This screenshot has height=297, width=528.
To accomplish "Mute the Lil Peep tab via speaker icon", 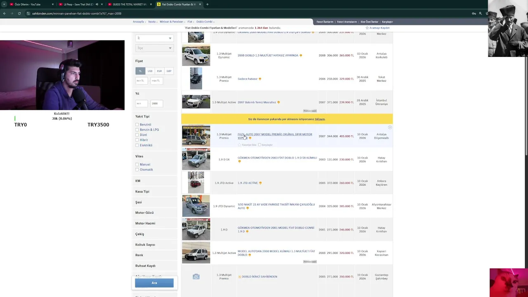I will [97, 4].
